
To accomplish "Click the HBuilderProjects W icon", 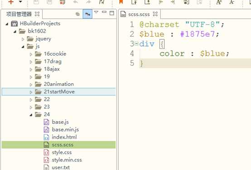I will click(x=14, y=24).
